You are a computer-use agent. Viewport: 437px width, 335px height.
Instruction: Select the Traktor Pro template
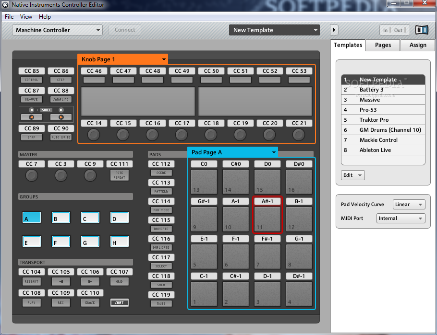point(383,120)
